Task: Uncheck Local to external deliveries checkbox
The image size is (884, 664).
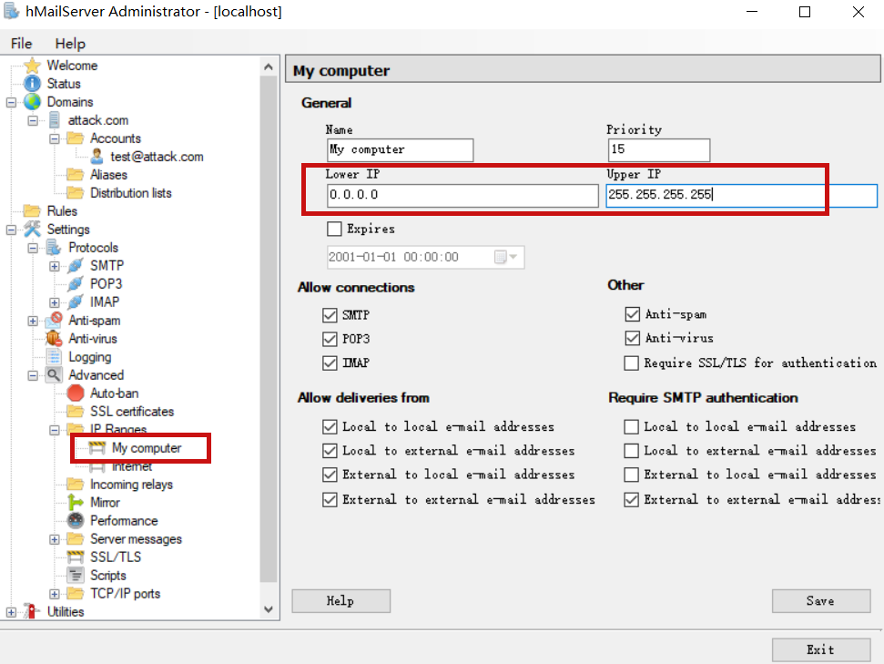Action: pos(330,450)
